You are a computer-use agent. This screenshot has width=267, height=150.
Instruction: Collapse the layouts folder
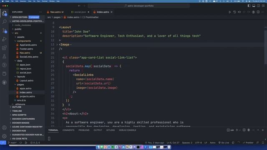click(x=21, y=77)
